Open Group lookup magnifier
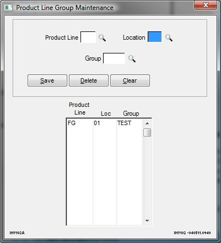The width and height of the screenshot is (221, 243). click(132, 59)
